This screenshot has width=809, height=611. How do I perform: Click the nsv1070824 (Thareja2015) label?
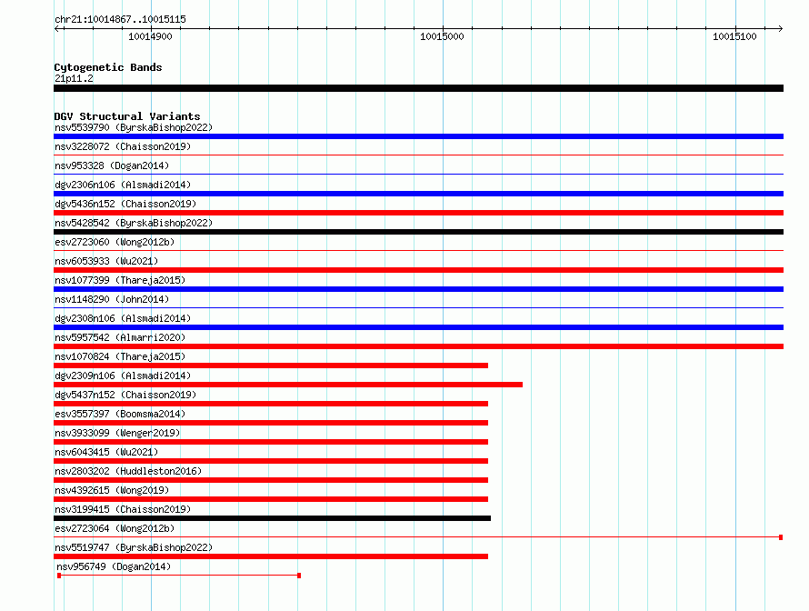(x=120, y=356)
